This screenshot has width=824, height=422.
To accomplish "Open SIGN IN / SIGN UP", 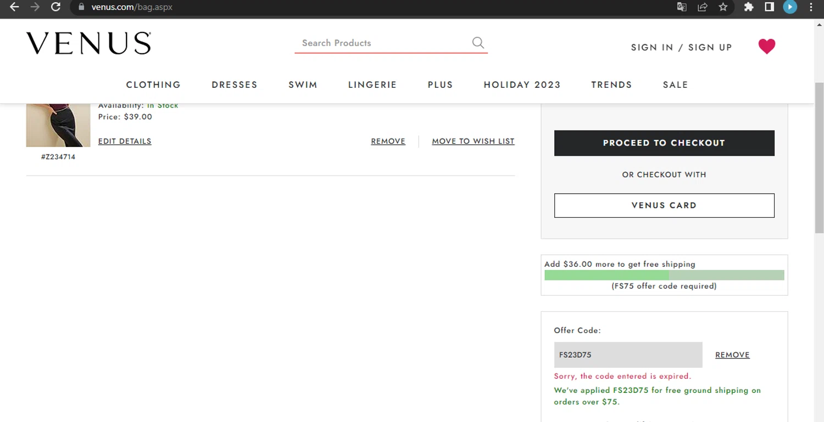I will point(681,47).
